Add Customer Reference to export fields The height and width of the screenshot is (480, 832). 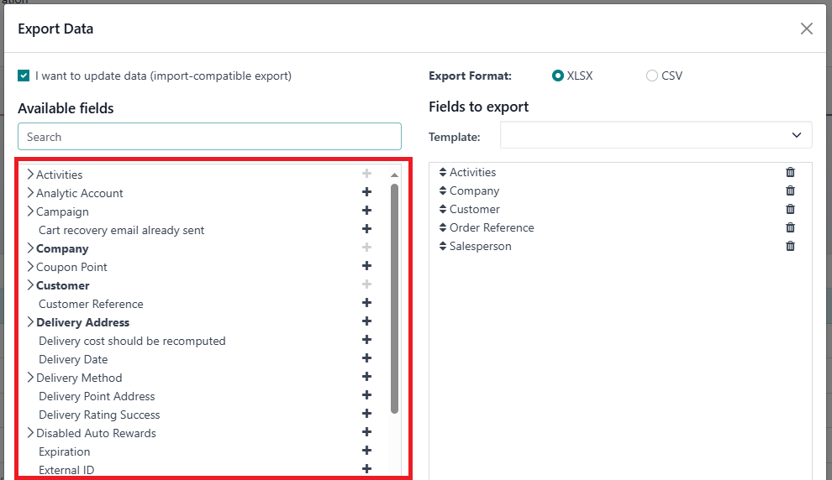(366, 304)
